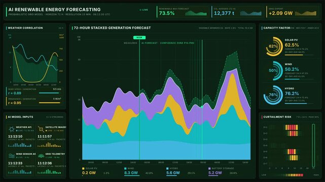Click the yellow Solar PV legend square

click(83, 168)
